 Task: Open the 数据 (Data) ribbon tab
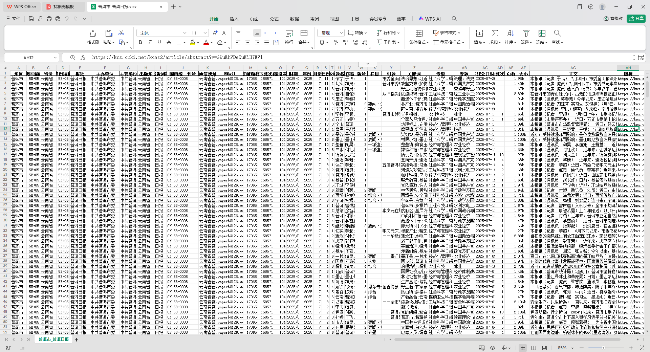[295, 19]
